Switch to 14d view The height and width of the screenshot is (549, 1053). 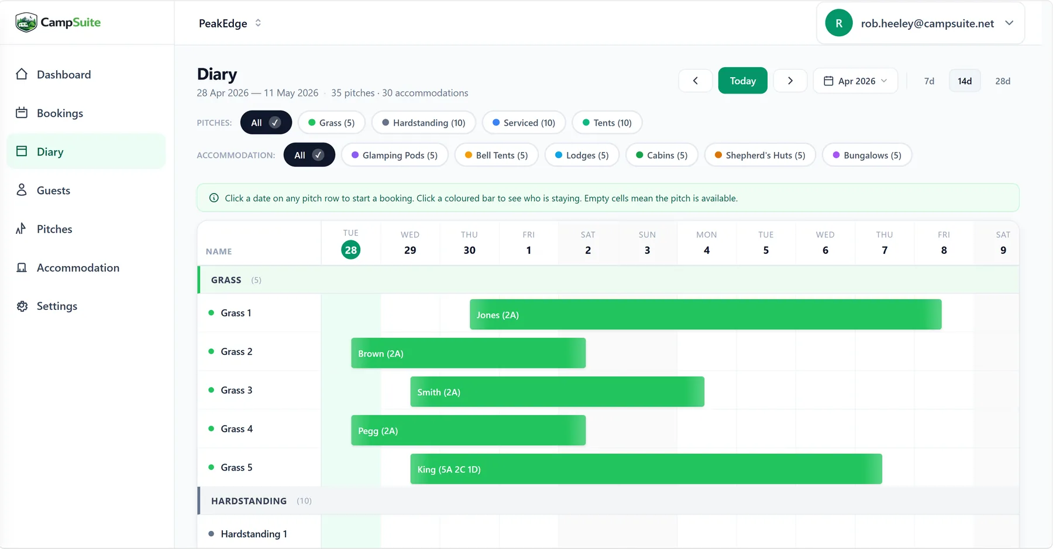[965, 81]
